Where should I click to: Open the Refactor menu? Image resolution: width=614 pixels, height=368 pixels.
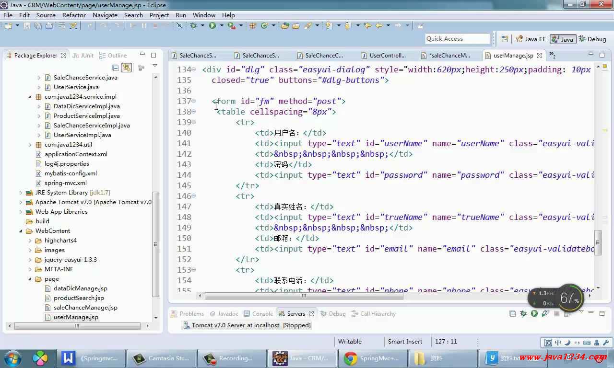tap(74, 15)
